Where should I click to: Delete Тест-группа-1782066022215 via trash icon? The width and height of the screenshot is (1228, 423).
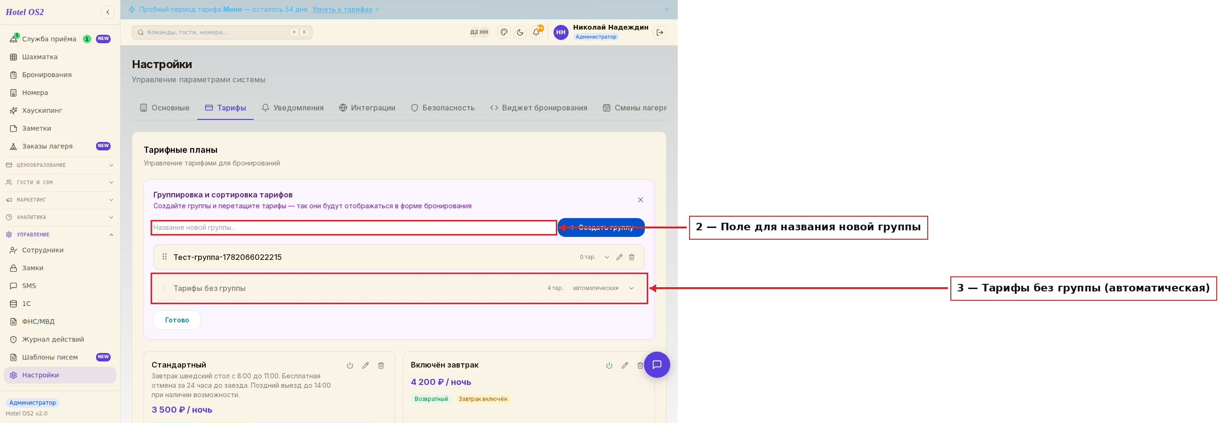[x=632, y=258]
